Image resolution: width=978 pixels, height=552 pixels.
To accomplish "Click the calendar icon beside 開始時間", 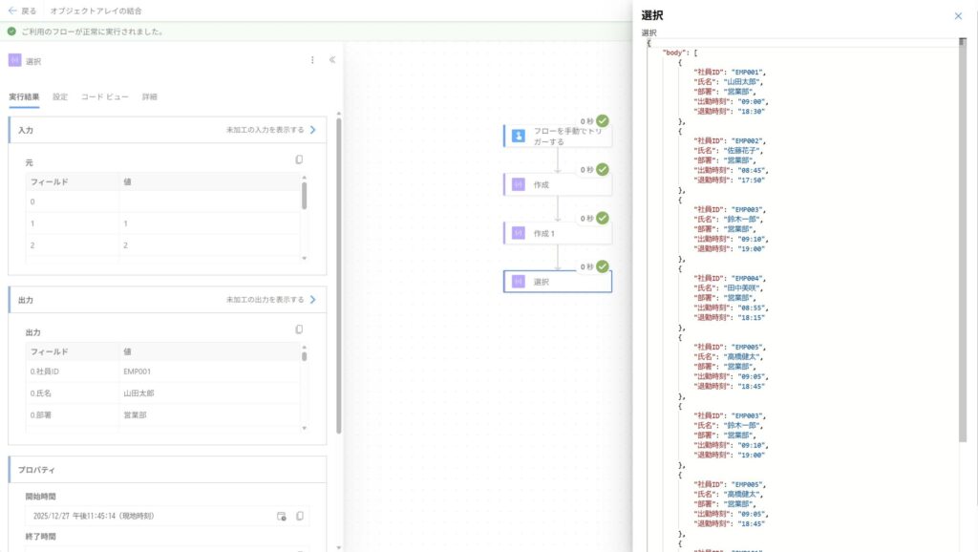I will coord(282,516).
